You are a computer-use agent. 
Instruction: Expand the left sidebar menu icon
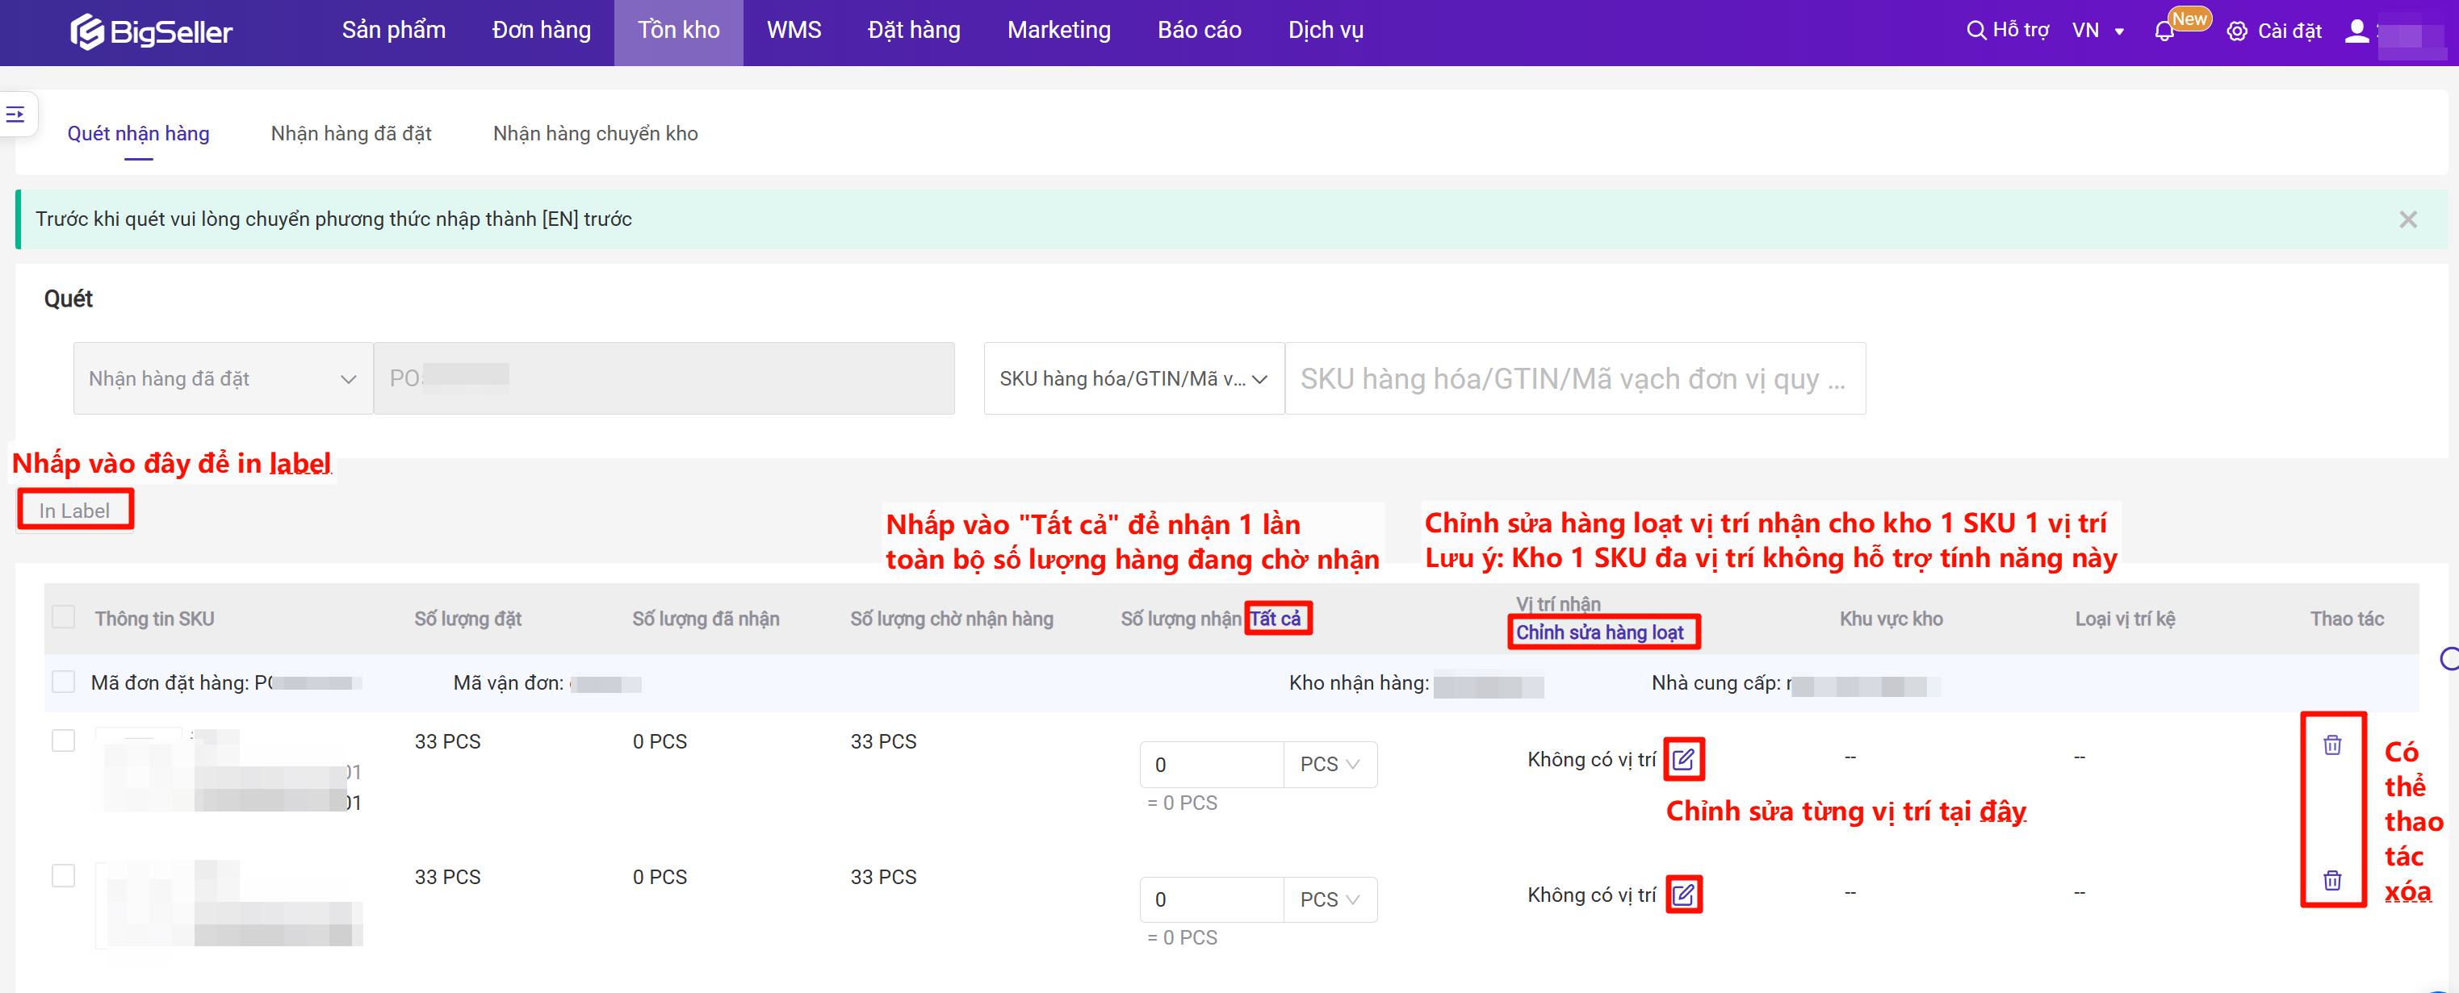click(15, 115)
